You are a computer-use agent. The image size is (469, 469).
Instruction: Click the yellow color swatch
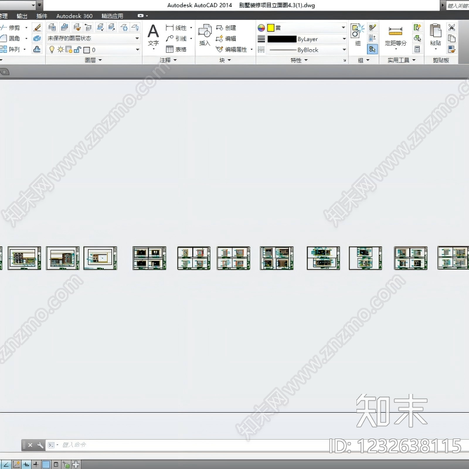tap(271, 28)
